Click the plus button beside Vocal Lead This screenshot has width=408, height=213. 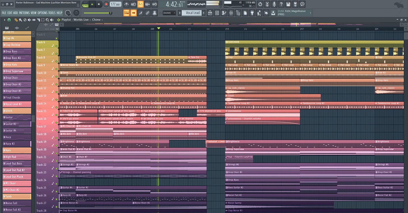coord(204,13)
